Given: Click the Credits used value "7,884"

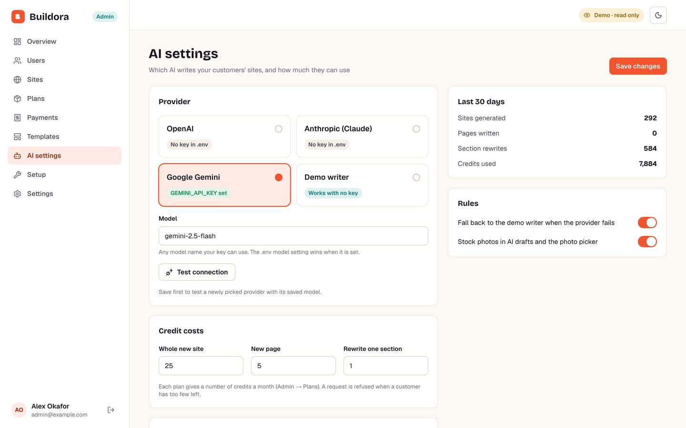Looking at the screenshot, I should (648, 164).
